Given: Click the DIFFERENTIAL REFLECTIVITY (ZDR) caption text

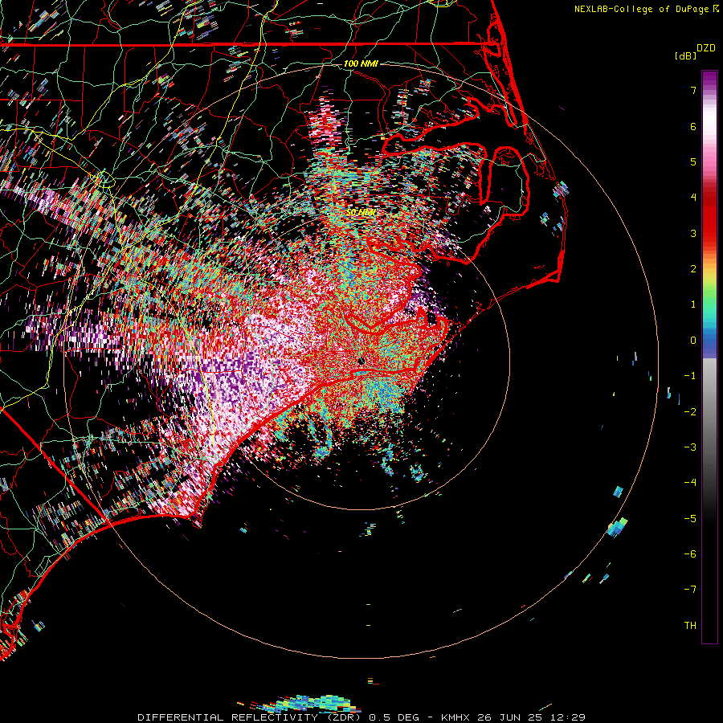Looking at the screenshot, I should click(x=251, y=717).
